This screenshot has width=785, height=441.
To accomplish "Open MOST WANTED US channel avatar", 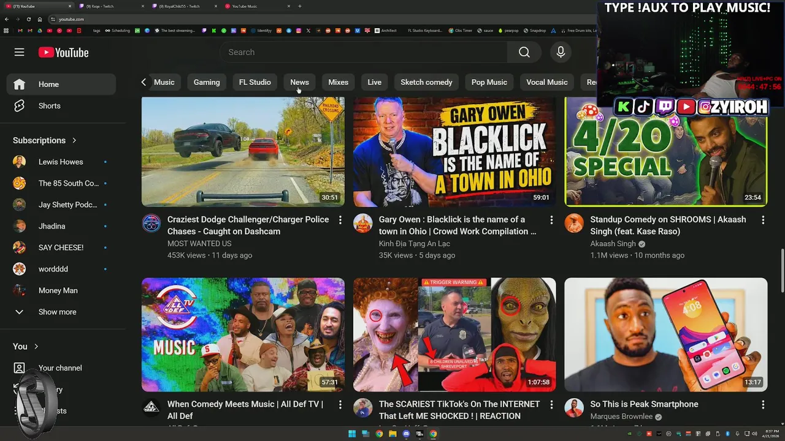I will [x=151, y=223].
